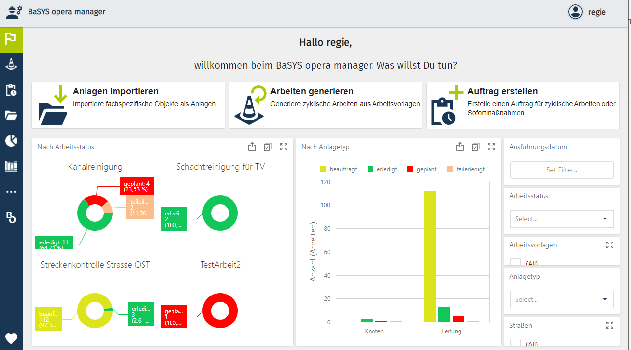The height and width of the screenshot is (350, 631).
Task: Open the three-dots more menu in the sidebar
Action: 11,192
